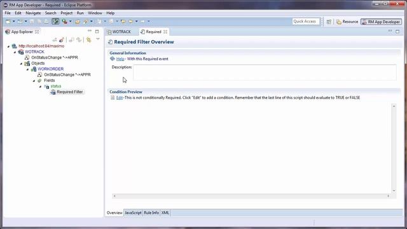The width and height of the screenshot is (407, 229).
Task: Collapse the status field node
Action: pos(40,87)
